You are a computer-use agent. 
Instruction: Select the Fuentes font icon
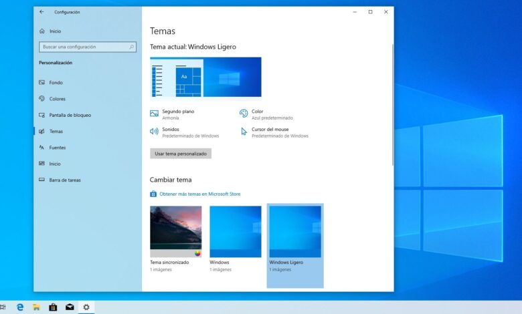tap(41, 147)
